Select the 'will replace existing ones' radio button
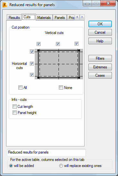Screen dimensions: 118x176 pyautogui.click(x=61, y=166)
